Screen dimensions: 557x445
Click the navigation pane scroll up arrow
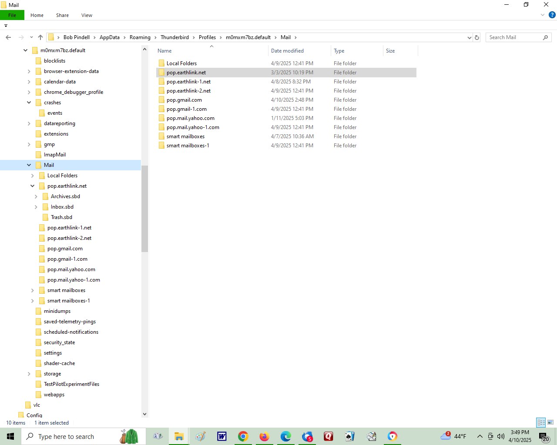144,49
